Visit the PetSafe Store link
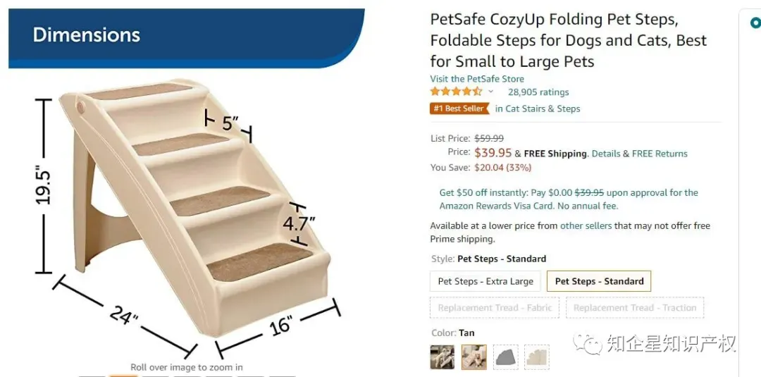 coord(477,79)
